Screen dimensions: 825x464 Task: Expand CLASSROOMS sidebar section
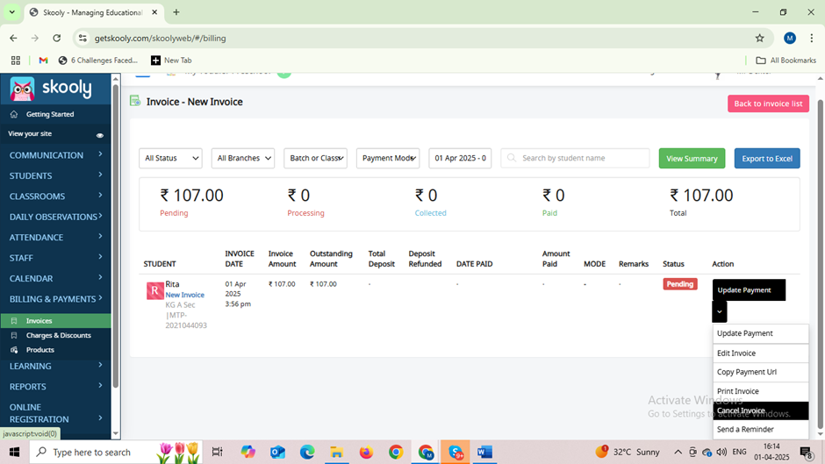coord(55,196)
